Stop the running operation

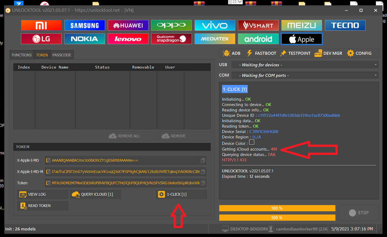(x=358, y=213)
